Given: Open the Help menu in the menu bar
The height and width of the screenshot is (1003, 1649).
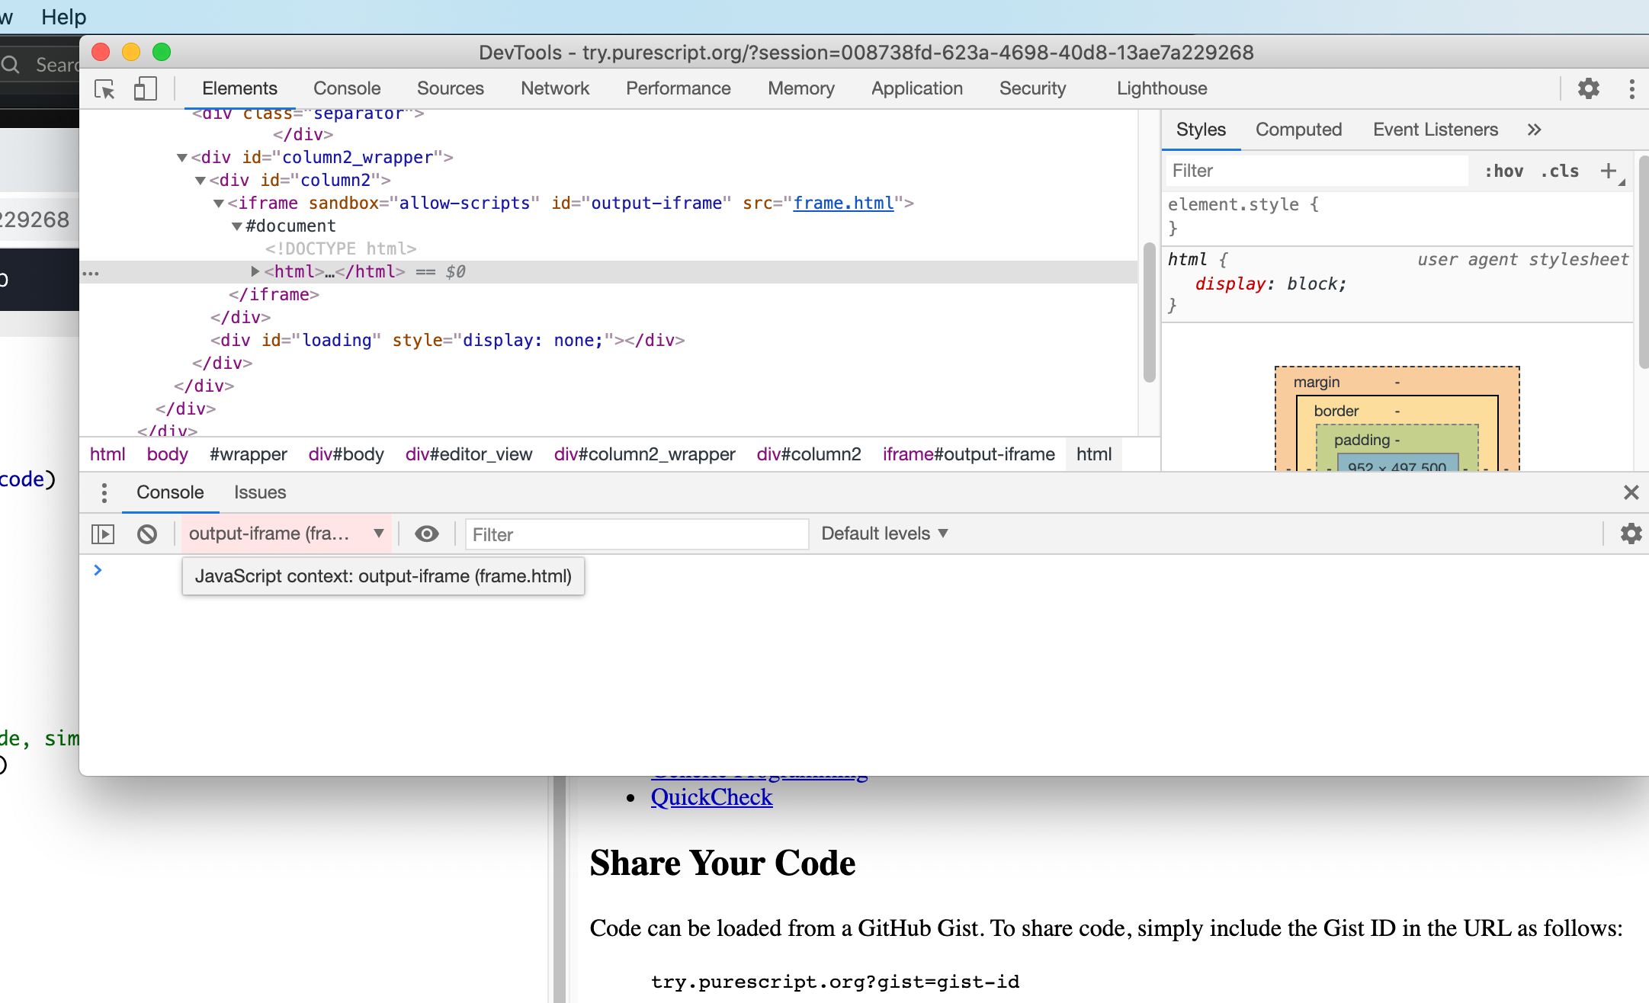Looking at the screenshot, I should click(x=63, y=17).
